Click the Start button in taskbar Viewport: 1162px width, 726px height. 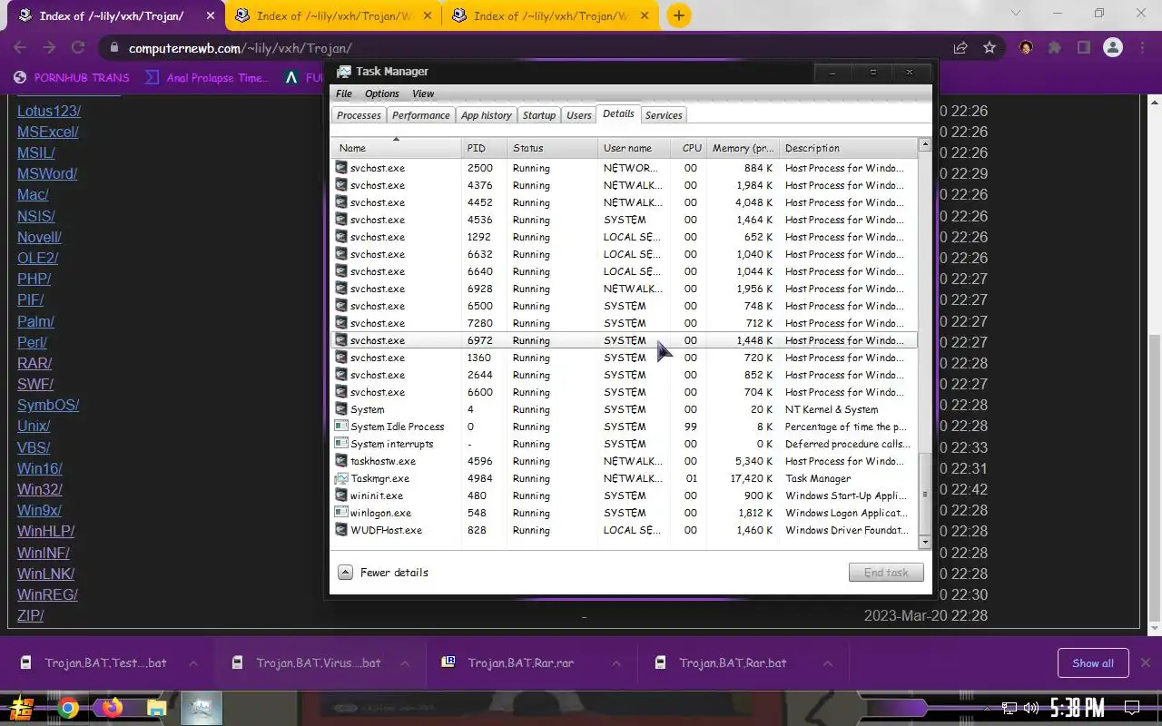22,708
